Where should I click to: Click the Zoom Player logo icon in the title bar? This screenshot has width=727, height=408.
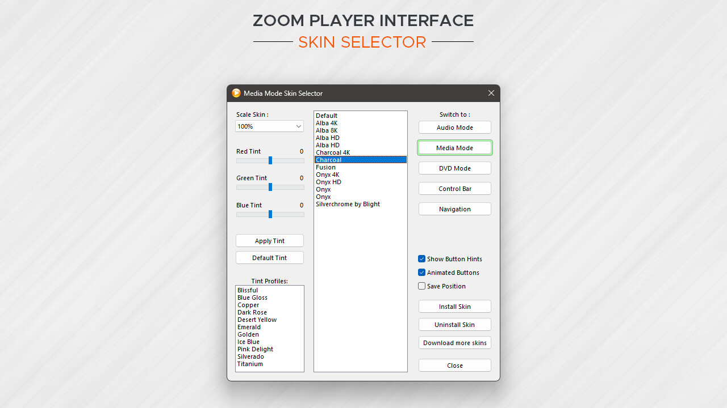pyautogui.click(x=236, y=93)
